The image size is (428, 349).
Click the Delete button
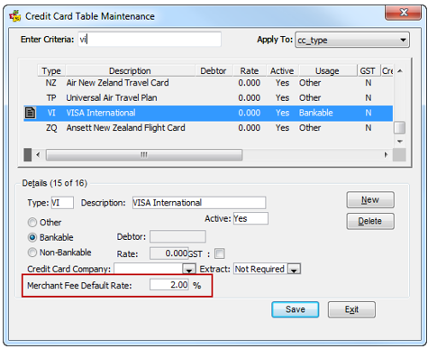(370, 221)
